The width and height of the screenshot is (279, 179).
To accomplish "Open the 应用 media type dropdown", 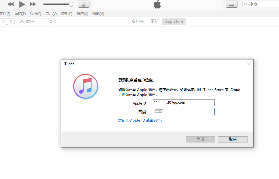I will (x=35, y=21).
